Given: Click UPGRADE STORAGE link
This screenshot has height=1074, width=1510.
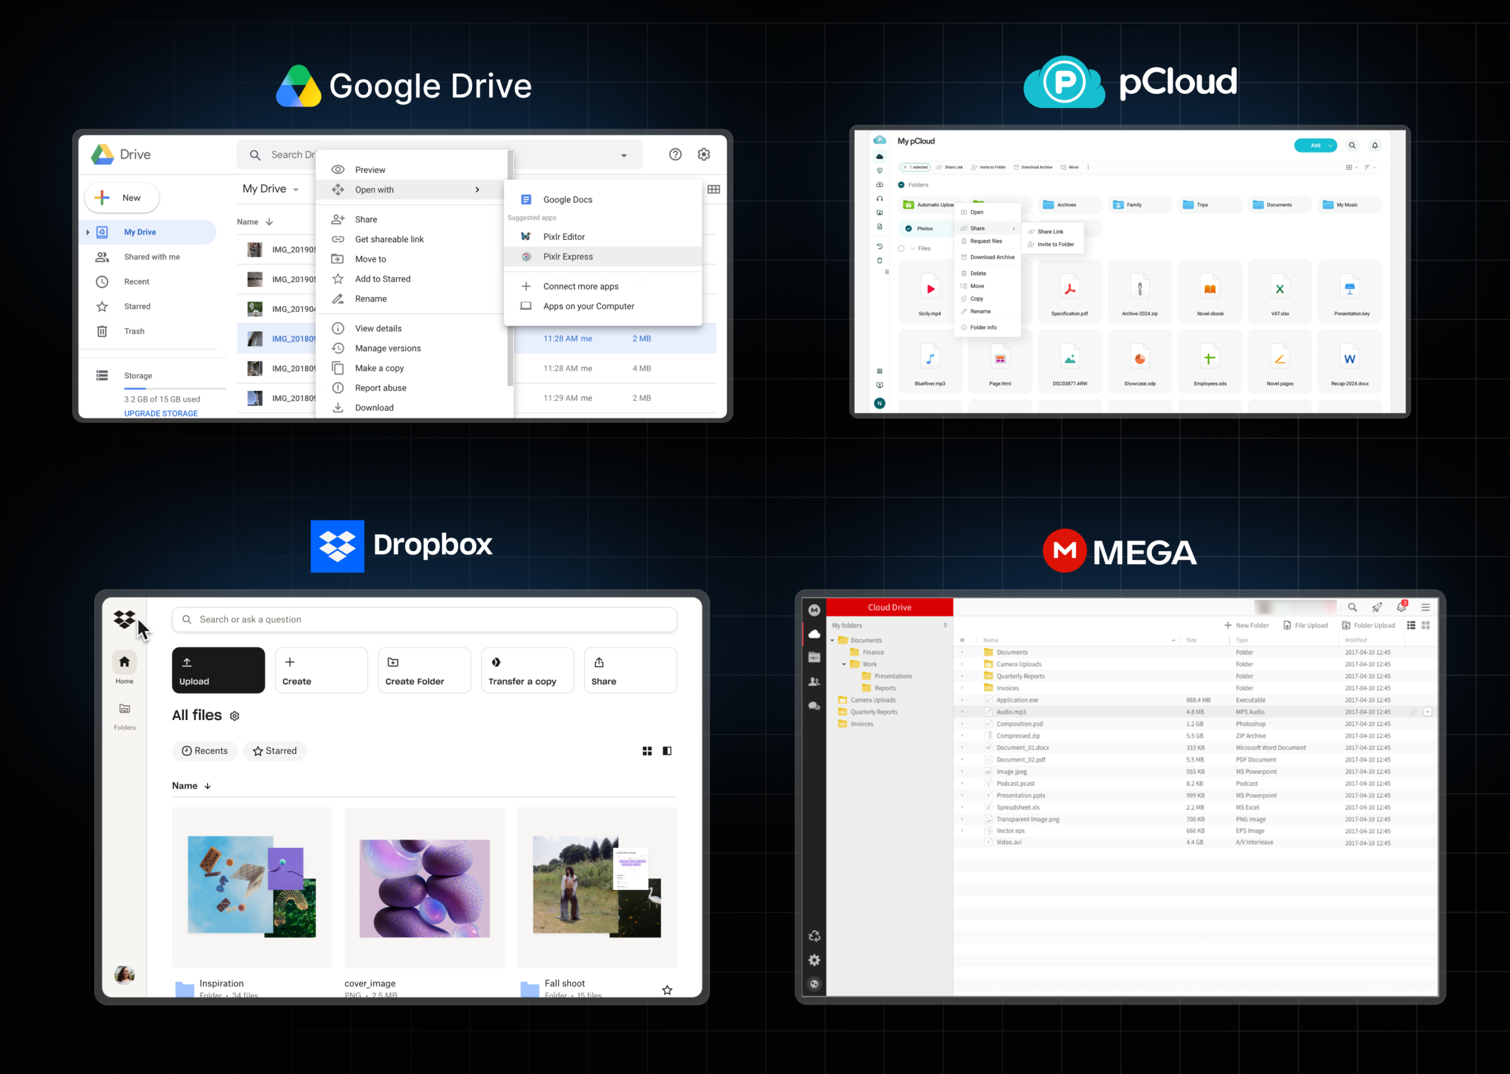Looking at the screenshot, I should tap(160, 414).
